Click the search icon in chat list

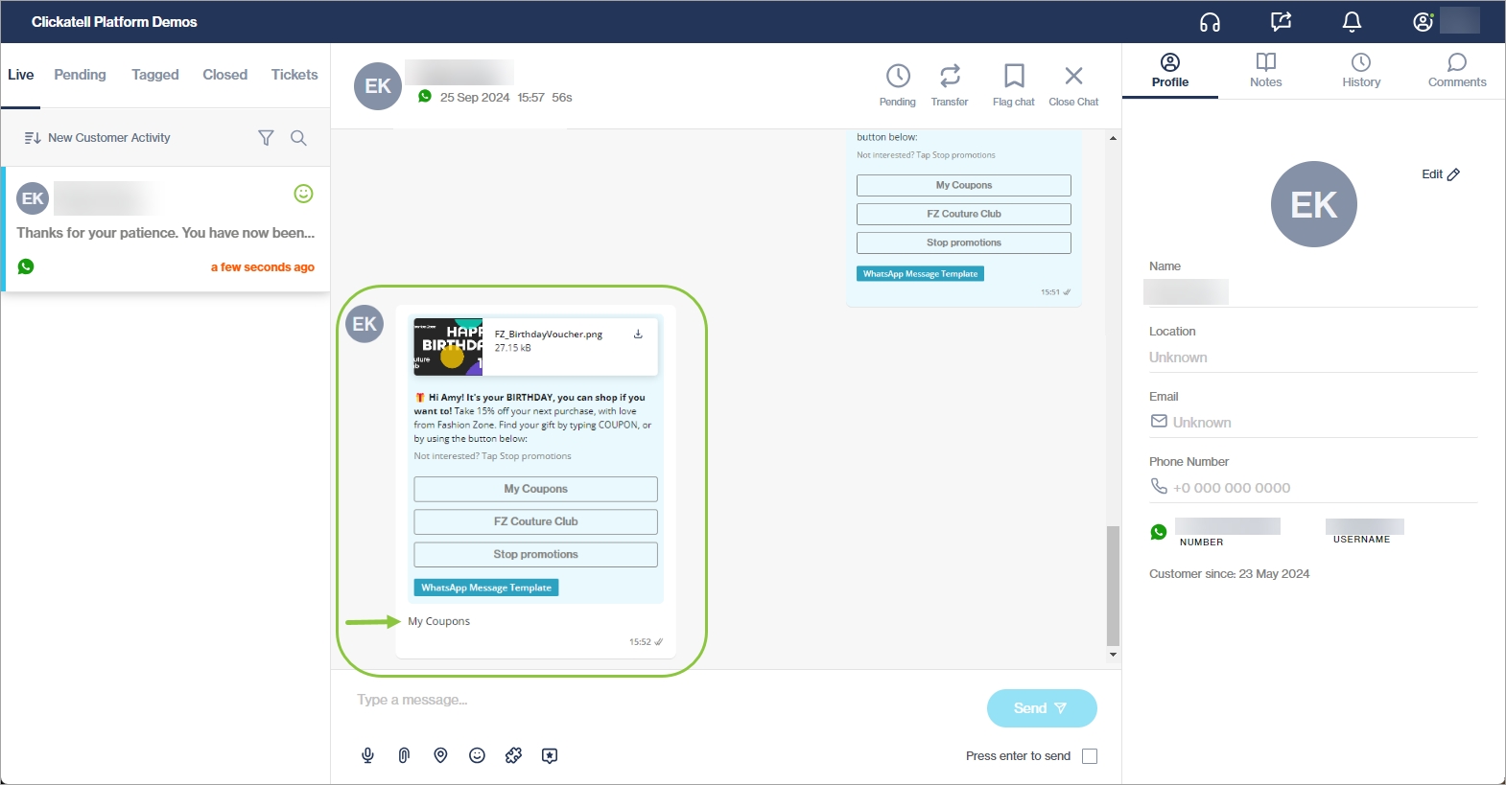pyautogui.click(x=298, y=138)
